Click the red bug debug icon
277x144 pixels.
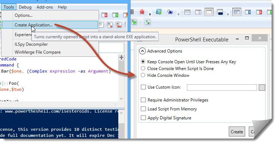click(142, 12)
